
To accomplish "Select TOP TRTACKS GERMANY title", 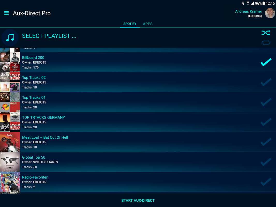I will [x=43, y=117].
